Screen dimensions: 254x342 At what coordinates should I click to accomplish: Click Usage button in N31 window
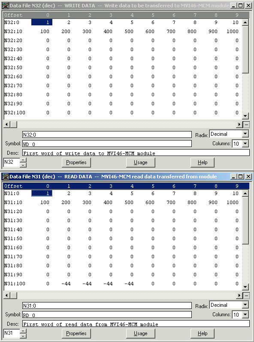[x=140, y=333]
